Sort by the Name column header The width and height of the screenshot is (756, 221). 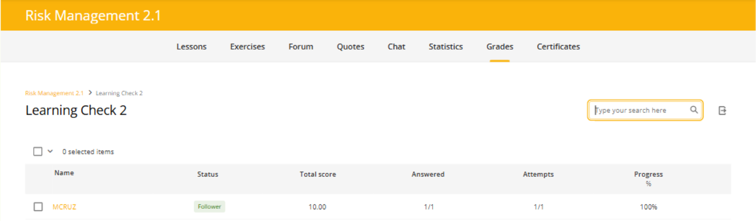(x=64, y=173)
